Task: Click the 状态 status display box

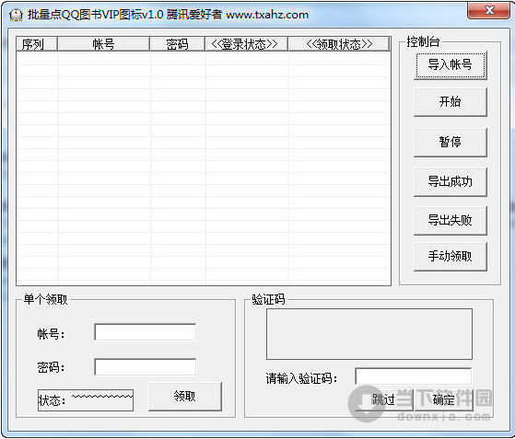Action: pos(86,400)
